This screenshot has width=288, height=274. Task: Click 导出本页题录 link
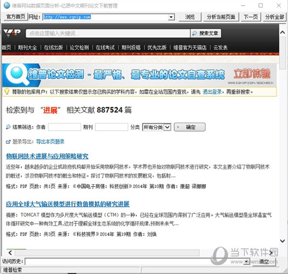(x=50, y=141)
